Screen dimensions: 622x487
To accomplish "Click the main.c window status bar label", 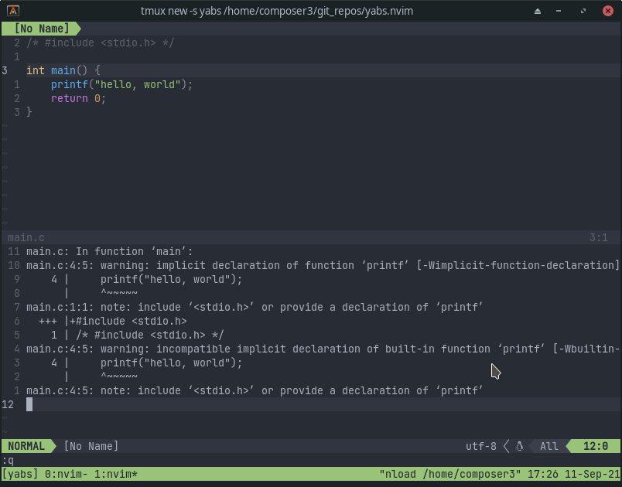I will tap(26, 238).
